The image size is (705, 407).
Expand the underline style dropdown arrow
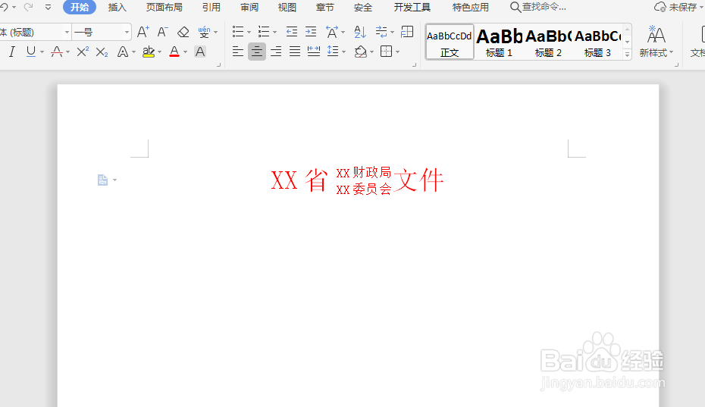click(42, 52)
